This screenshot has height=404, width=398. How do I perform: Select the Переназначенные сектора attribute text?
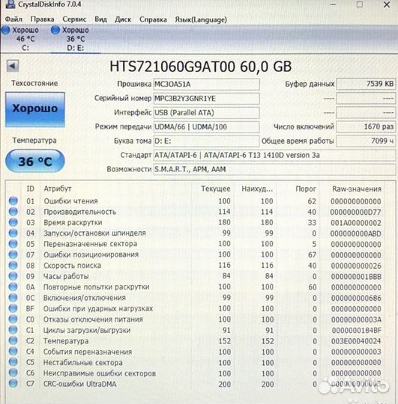90,244
